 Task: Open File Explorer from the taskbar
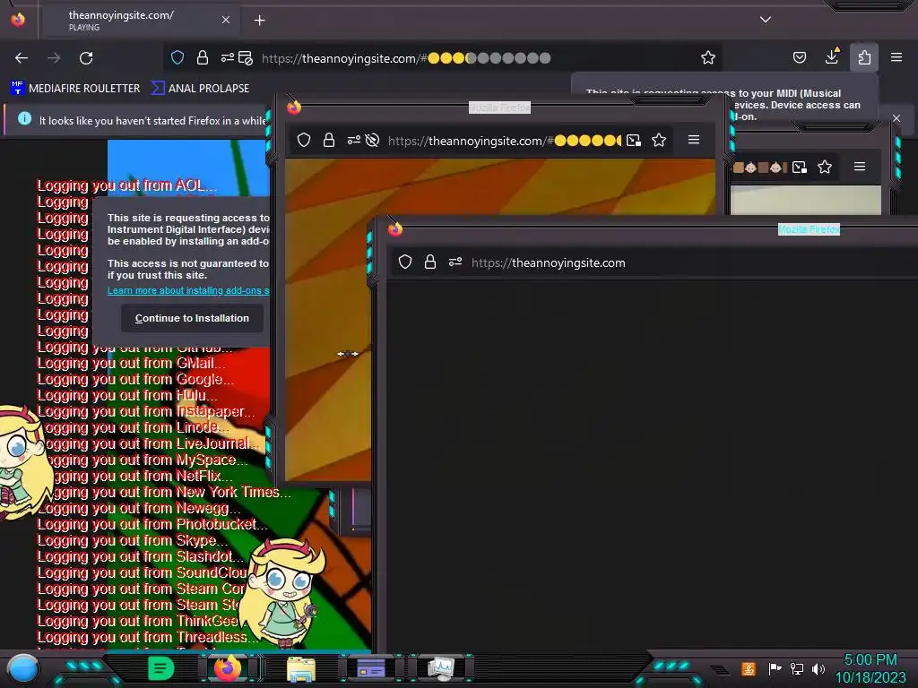301,669
